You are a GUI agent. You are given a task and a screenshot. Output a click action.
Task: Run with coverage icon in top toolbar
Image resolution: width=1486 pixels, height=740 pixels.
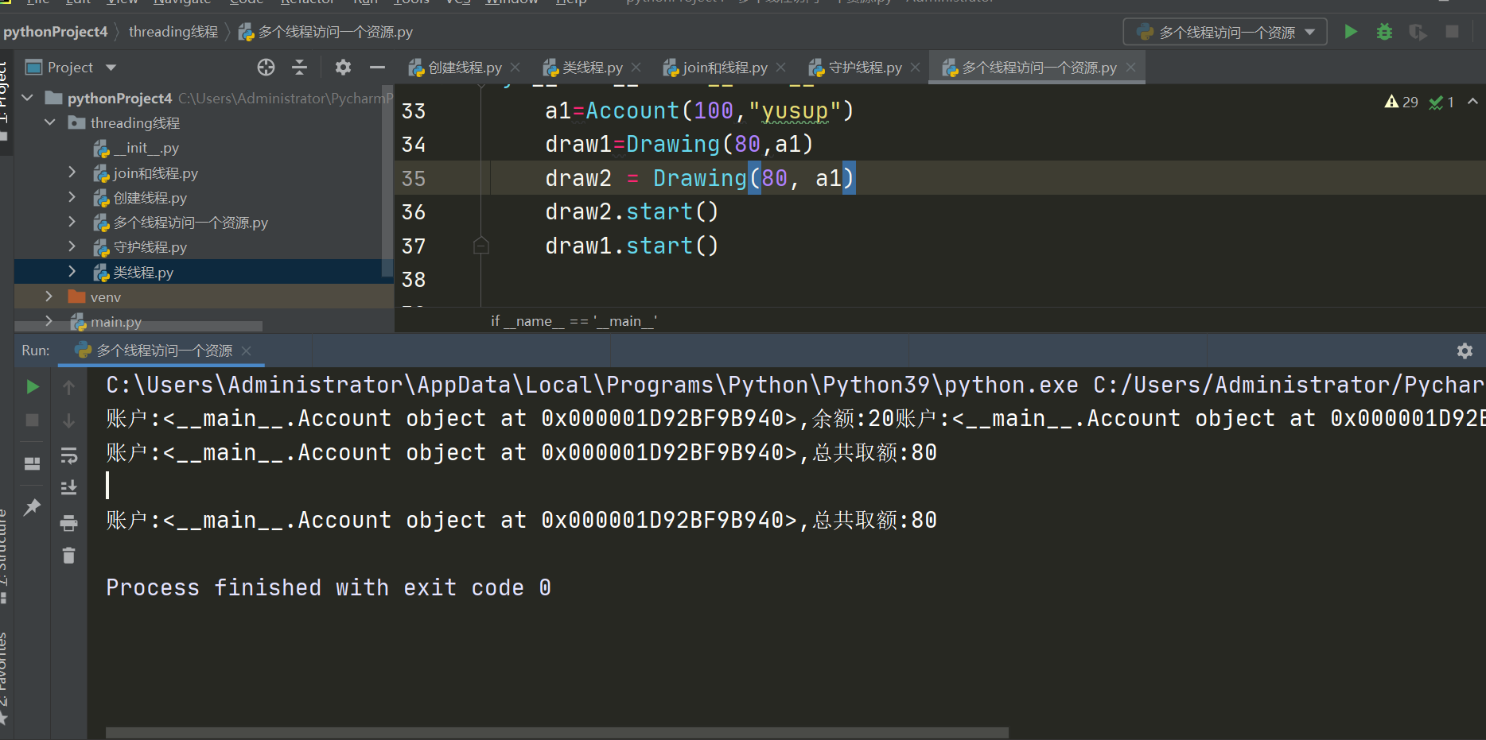pos(1418,32)
